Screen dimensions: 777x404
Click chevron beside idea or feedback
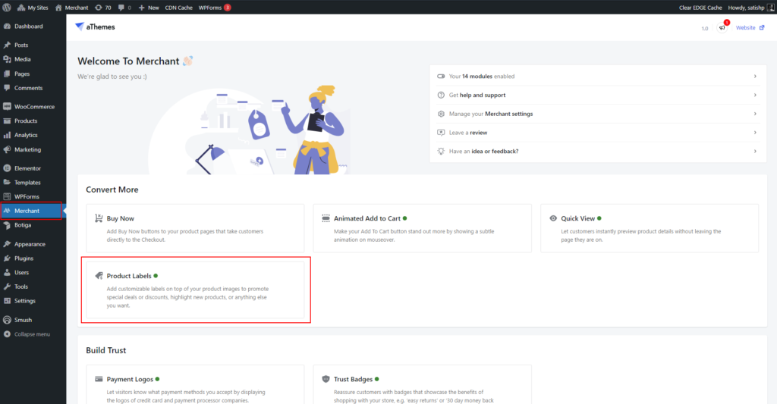tap(755, 152)
